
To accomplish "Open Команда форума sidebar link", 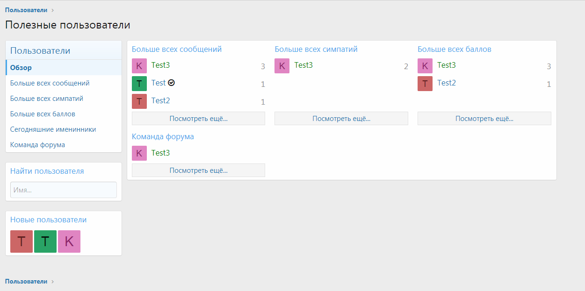I will [37, 145].
